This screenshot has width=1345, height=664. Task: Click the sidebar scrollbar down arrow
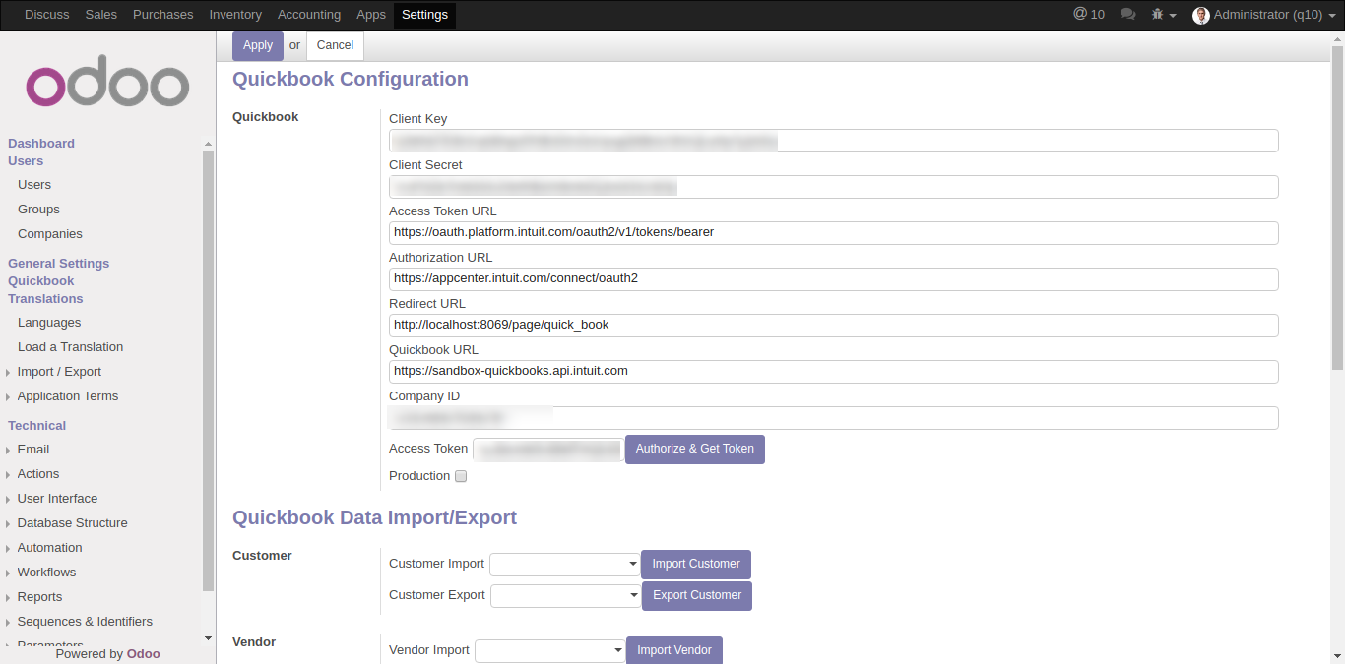[x=208, y=638]
